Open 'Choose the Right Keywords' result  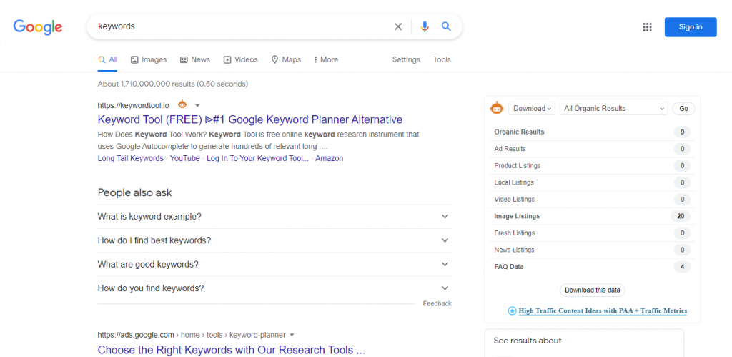[231, 350]
